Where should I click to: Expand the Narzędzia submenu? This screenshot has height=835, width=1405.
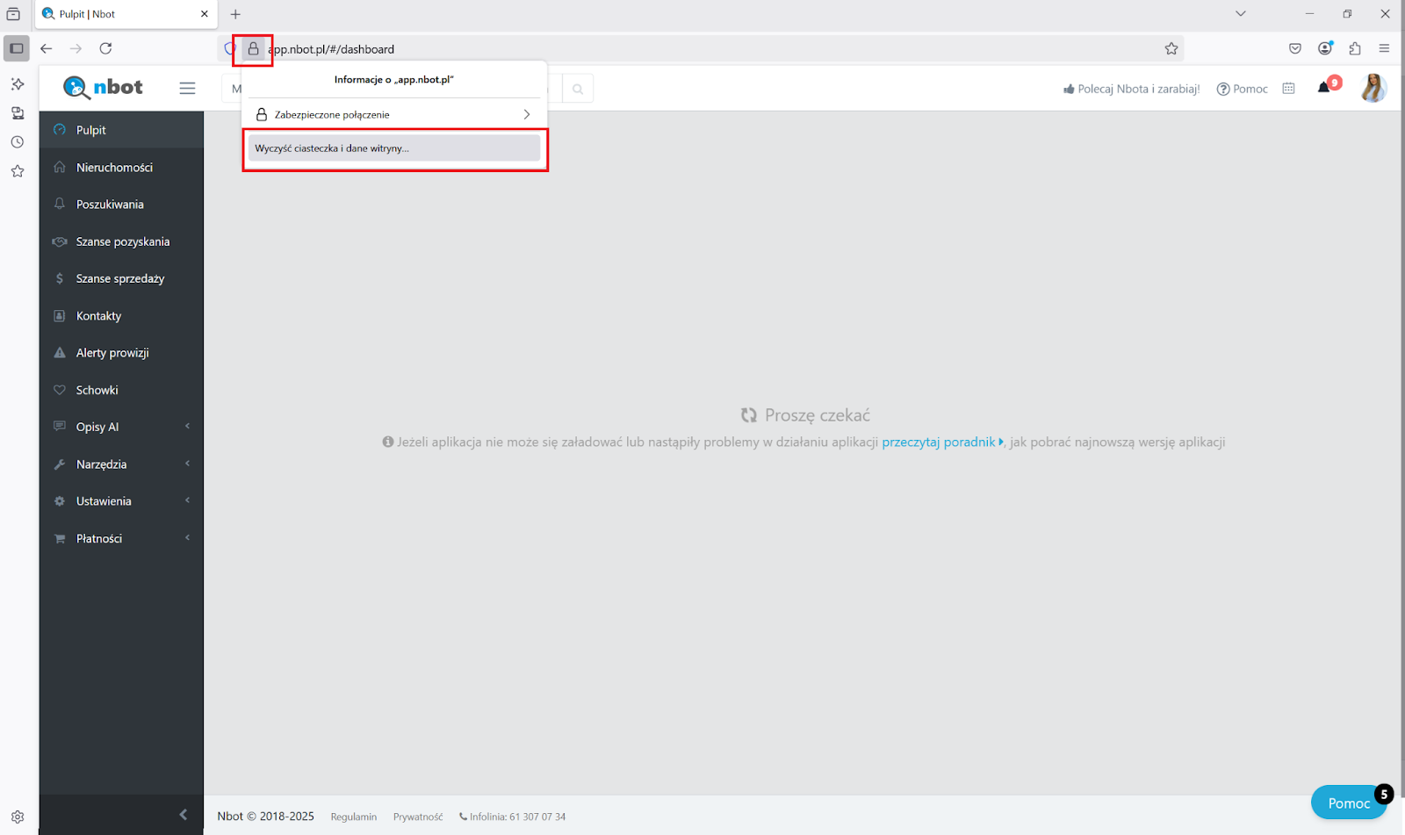pyautogui.click(x=121, y=464)
